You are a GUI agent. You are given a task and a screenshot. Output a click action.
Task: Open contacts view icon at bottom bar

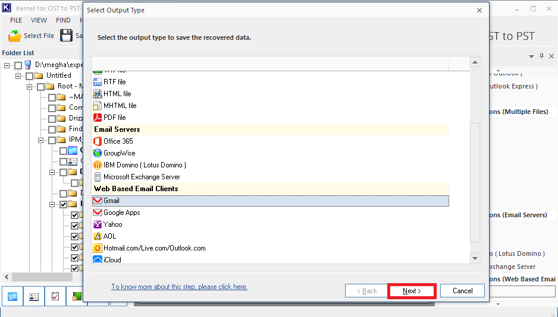[x=34, y=296]
